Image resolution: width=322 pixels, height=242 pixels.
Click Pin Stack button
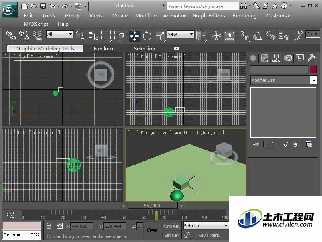point(256,144)
